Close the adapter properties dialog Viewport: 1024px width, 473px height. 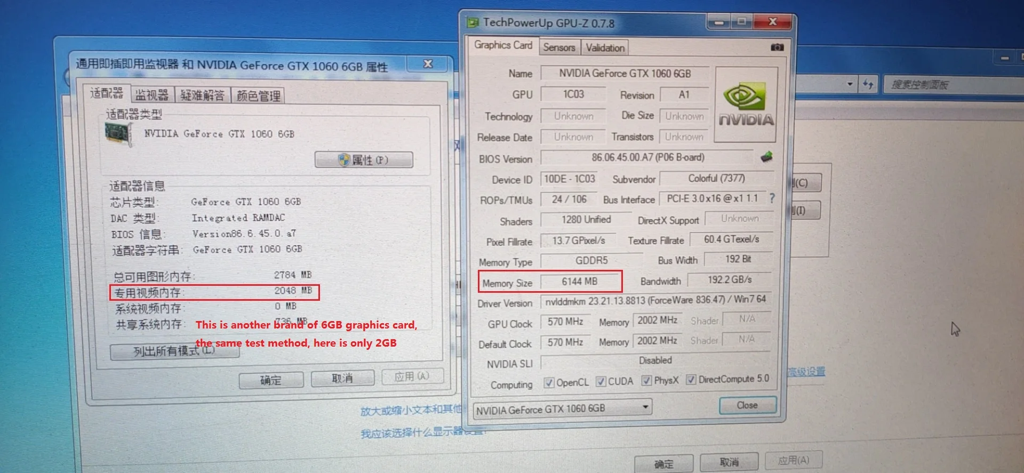pyautogui.click(x=428, y=64)
